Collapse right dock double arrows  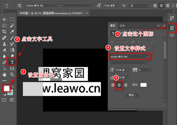pos(174,11)
